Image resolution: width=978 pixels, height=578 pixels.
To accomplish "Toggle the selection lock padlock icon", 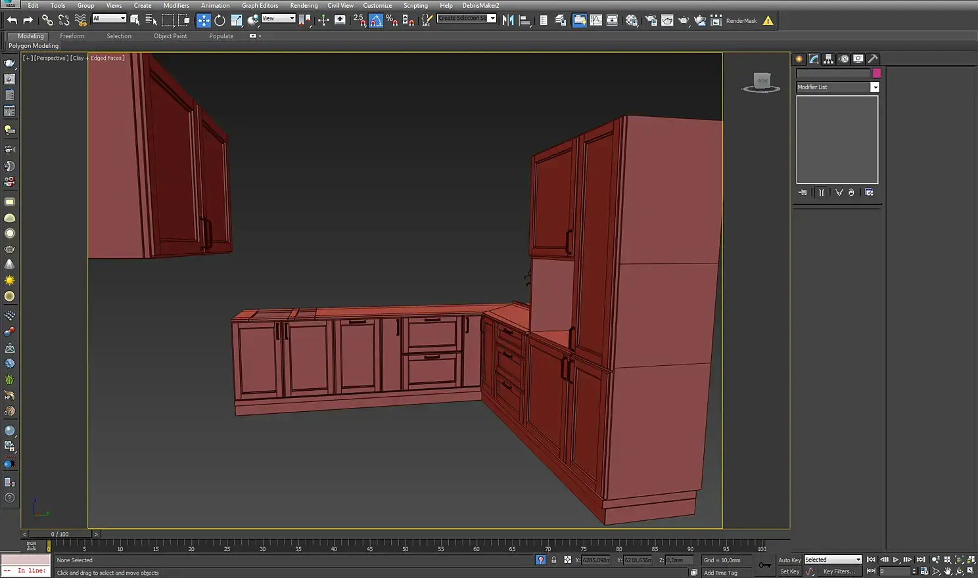I will click(553, 560).
